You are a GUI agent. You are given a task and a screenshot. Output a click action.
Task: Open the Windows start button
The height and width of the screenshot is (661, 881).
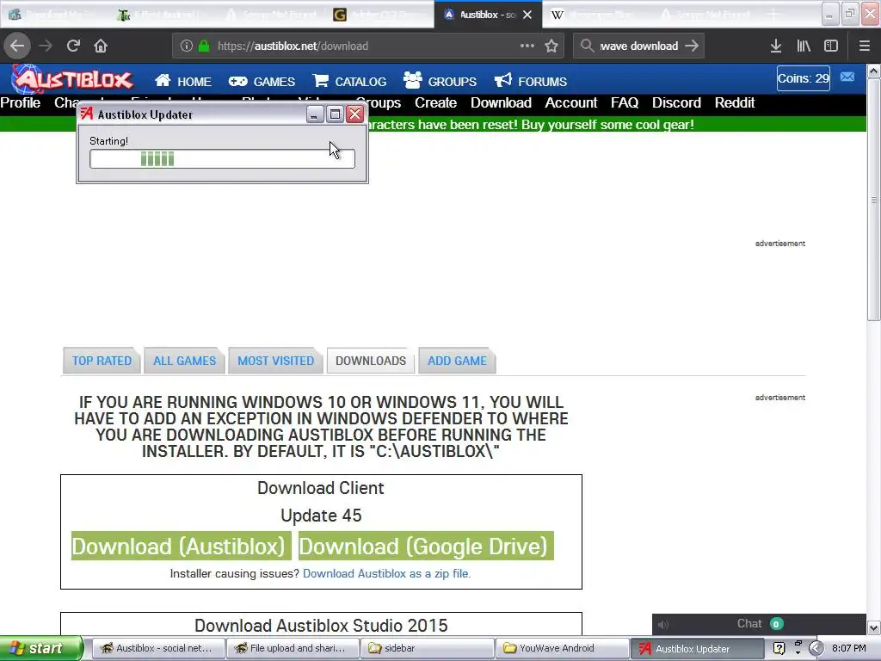coord(41,648)
